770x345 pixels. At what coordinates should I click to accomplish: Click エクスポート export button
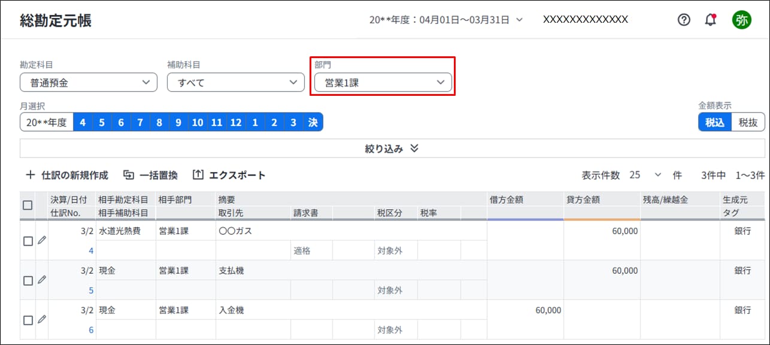click(229, 175)
